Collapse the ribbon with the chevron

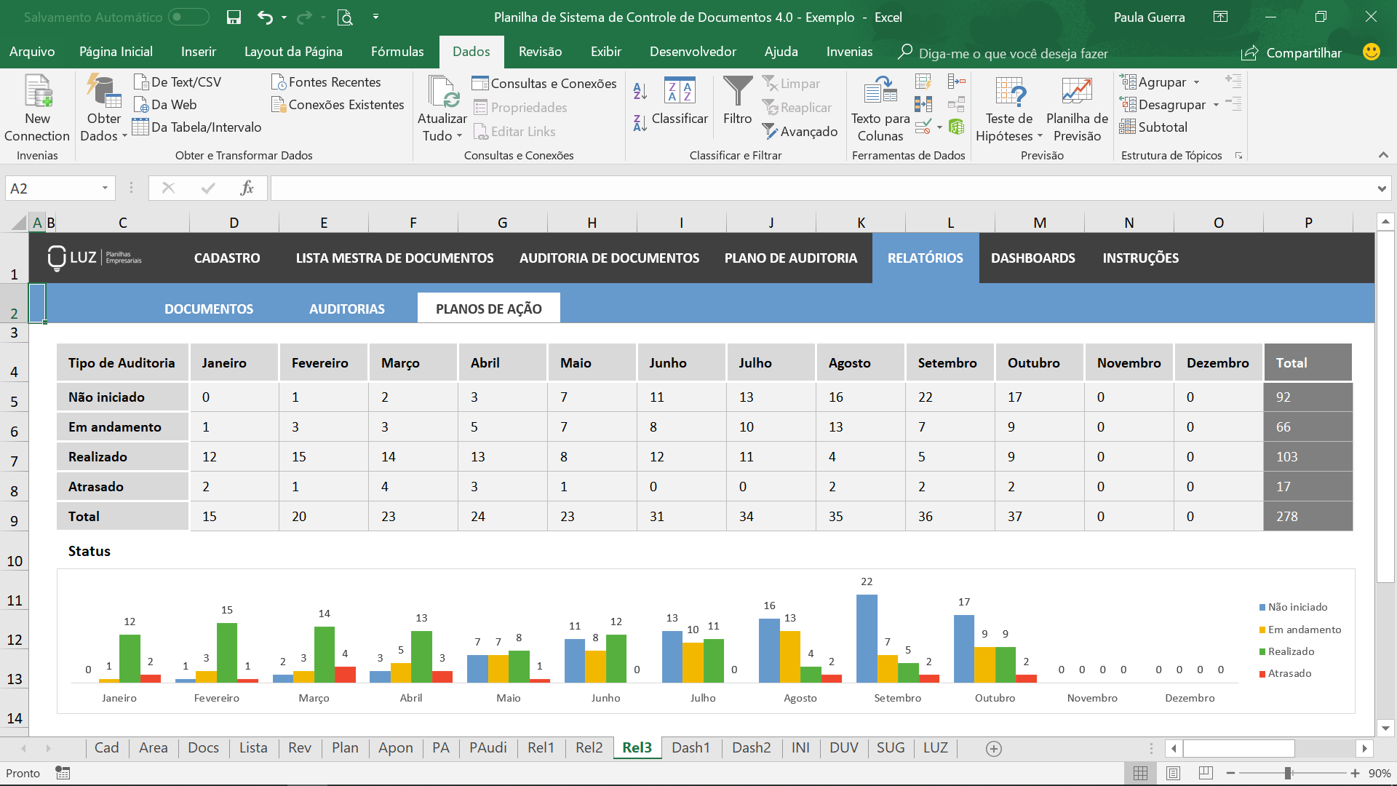[x=1383, y=155]
